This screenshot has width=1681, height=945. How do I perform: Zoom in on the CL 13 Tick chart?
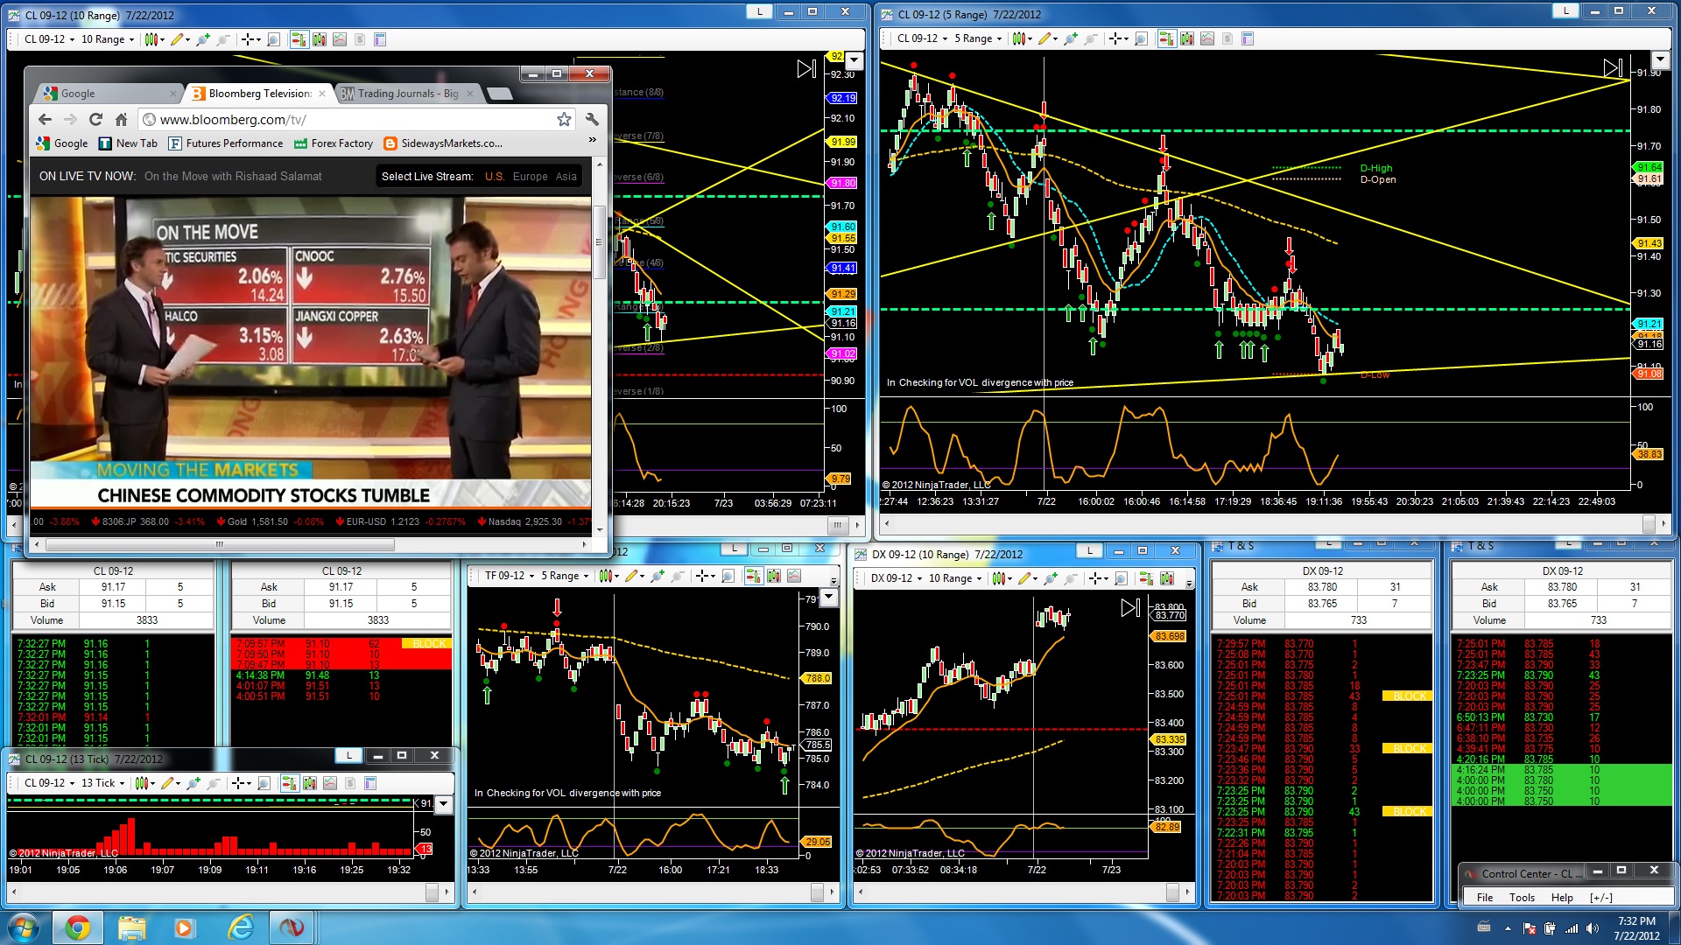coord(193,783)
